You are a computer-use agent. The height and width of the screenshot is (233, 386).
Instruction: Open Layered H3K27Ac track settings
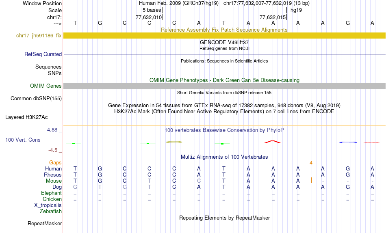[26, 117]
